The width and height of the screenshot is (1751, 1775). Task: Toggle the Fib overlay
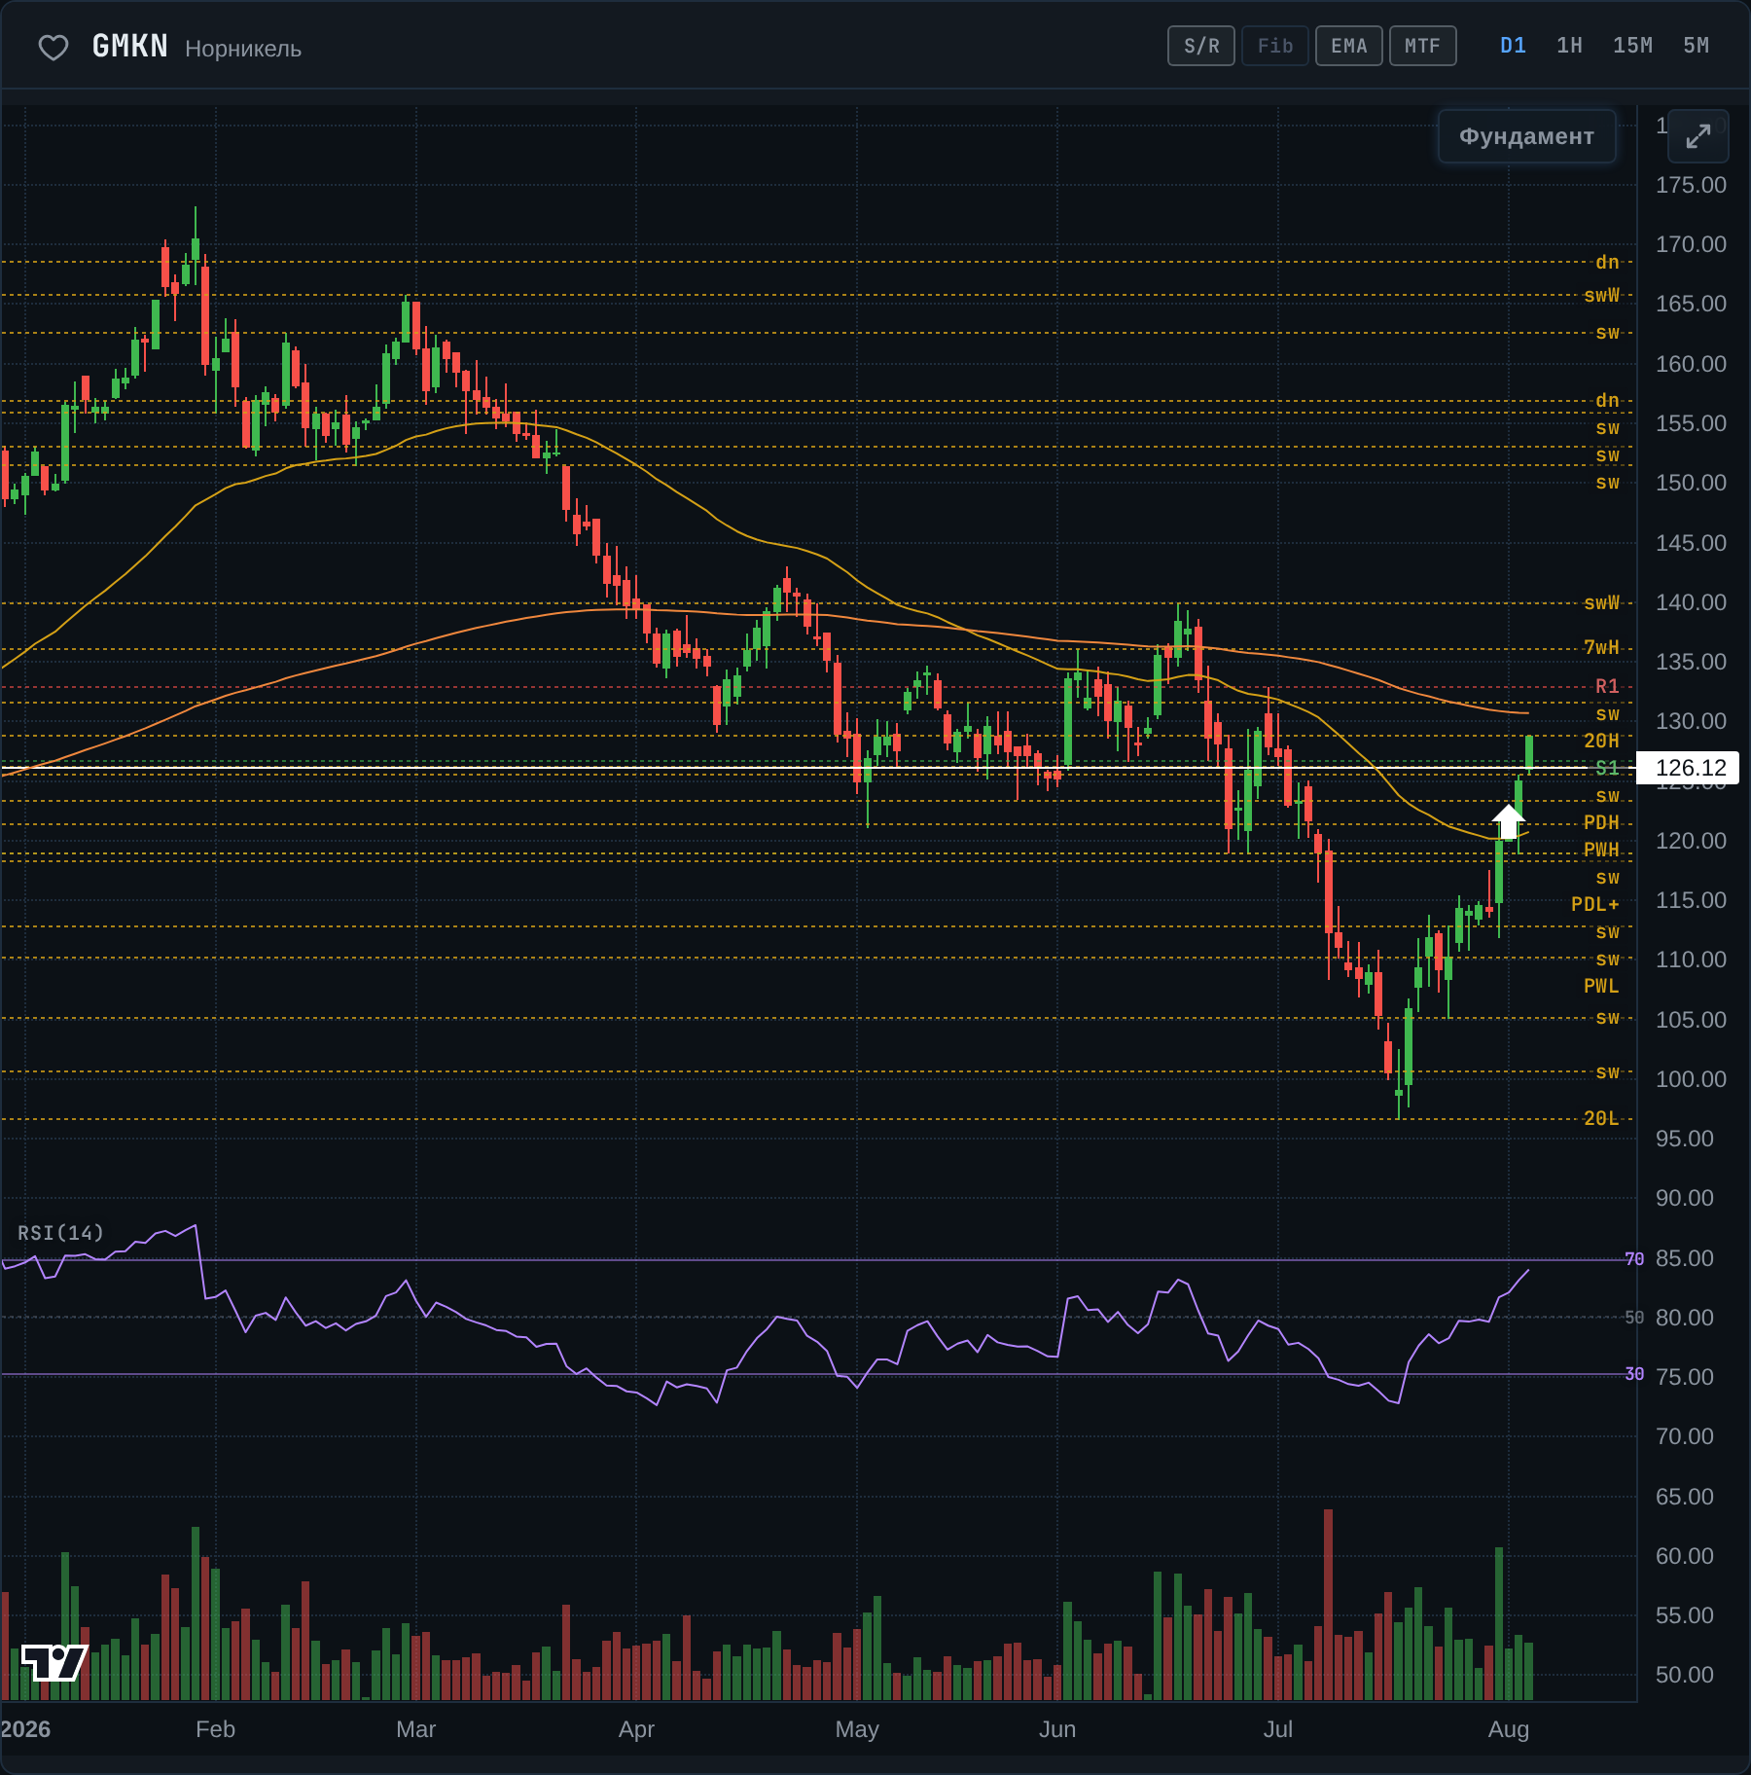click(x=1275, y=46)
